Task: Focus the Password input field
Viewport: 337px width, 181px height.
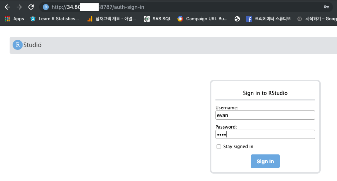Action: click(x=265, y=134)
